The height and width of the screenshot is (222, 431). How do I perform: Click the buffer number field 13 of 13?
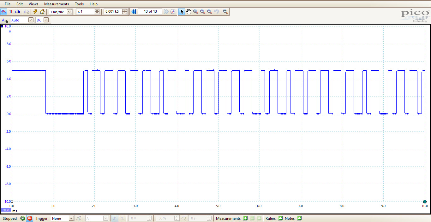pos(150,12)
